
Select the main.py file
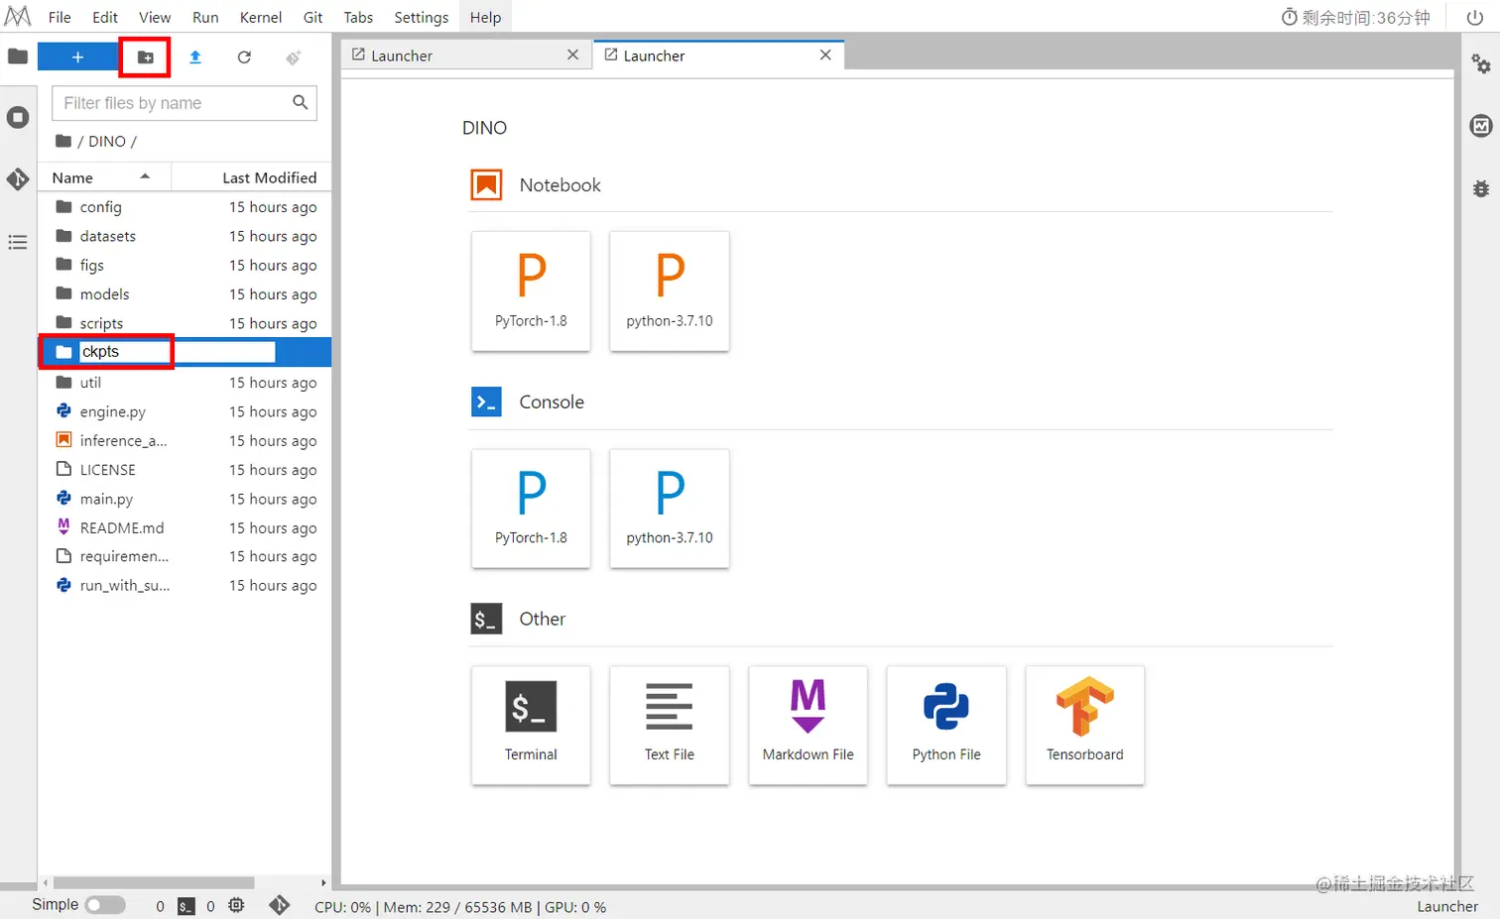coord(185,499)
